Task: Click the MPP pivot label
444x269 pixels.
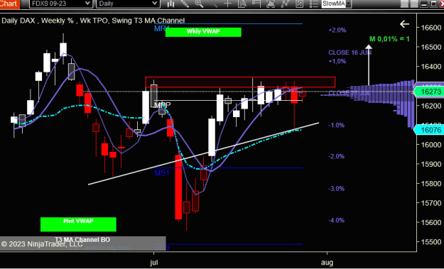Action: click(162, 105)
